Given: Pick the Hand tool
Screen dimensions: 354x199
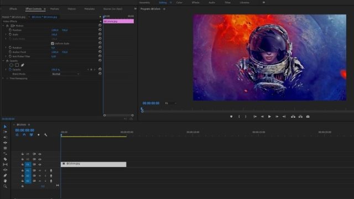Looking at the screenshot, I should (5, 181).
